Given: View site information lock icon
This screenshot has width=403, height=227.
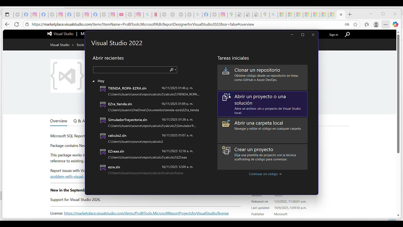Looking at the screenshot, I should 27,24.
